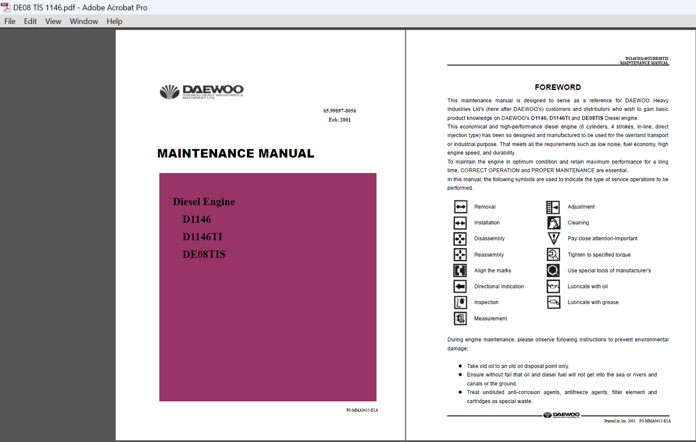Viewport: 696px width, 442px height.
Task: Click the 'D1146TI' model text on cover
Action: pyautogui.click(x=202, y=237)
